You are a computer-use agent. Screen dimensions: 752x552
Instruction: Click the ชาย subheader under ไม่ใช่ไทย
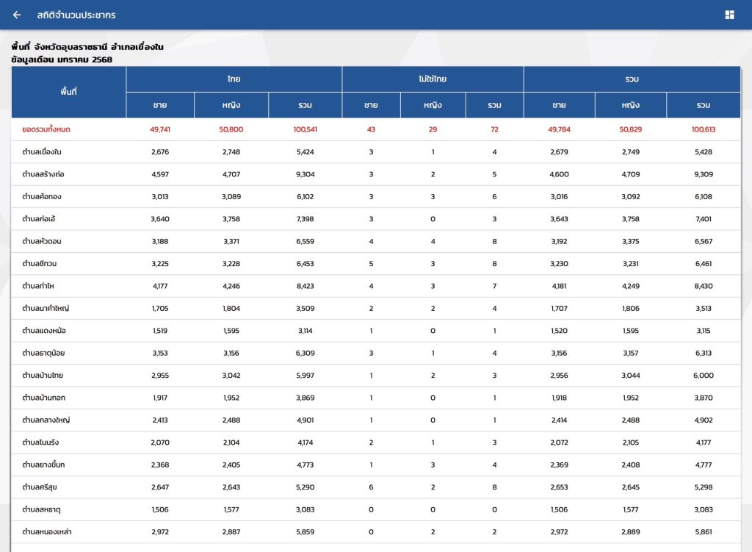pos(371,105)
